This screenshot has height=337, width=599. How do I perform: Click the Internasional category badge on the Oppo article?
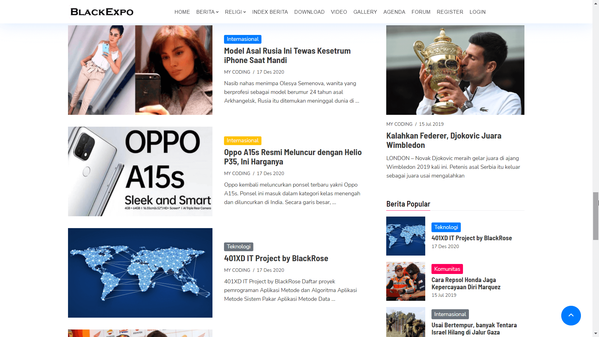[x=242, y=141]
